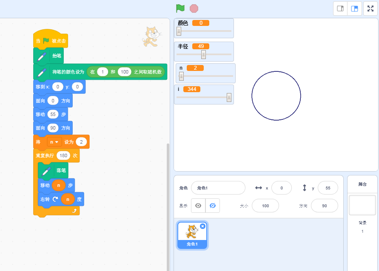
Task: Click the n variable in 右转 block
Action: (x=68, y=199)
